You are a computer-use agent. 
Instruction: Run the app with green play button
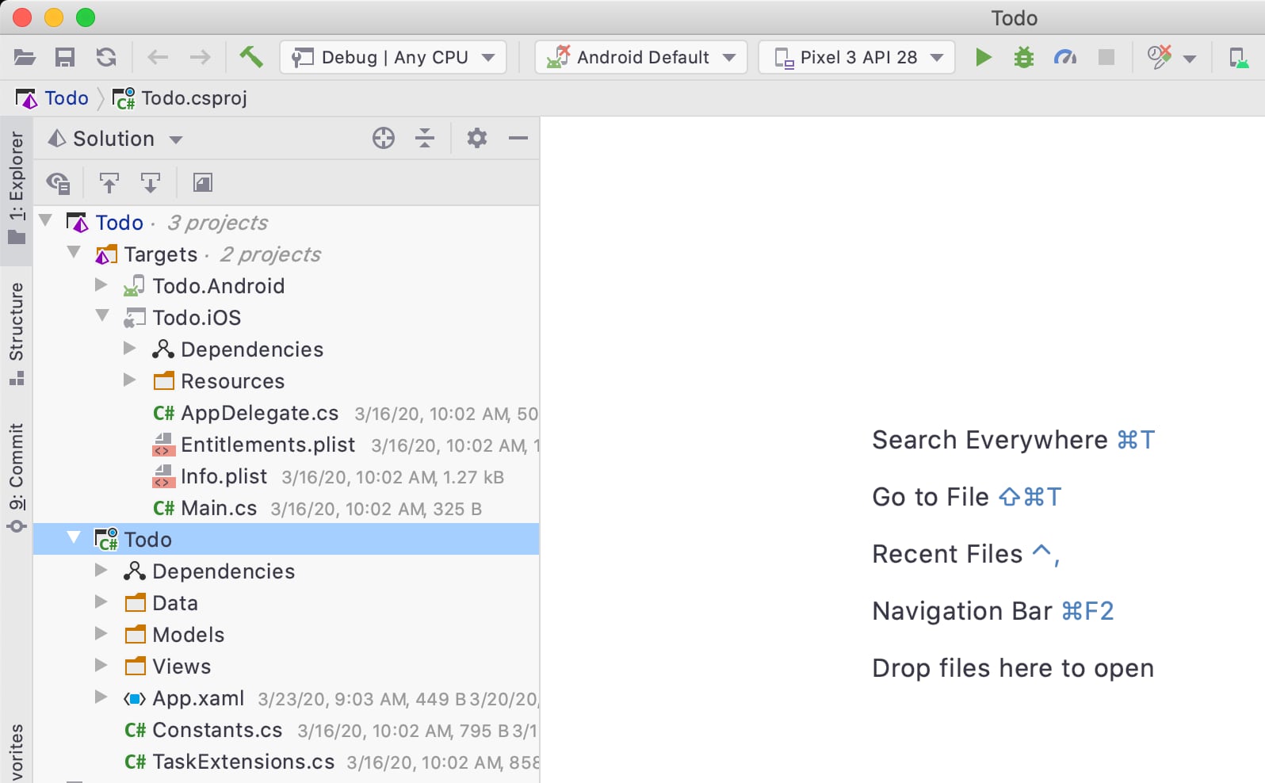pyautogui.click(x=983, y=57)
